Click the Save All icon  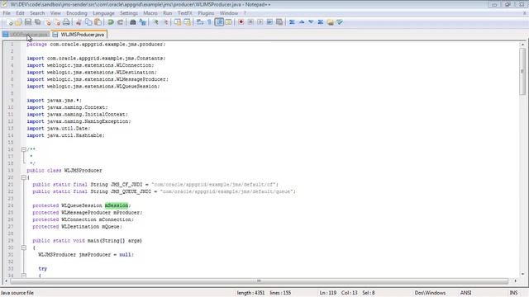tap(38, 22)
